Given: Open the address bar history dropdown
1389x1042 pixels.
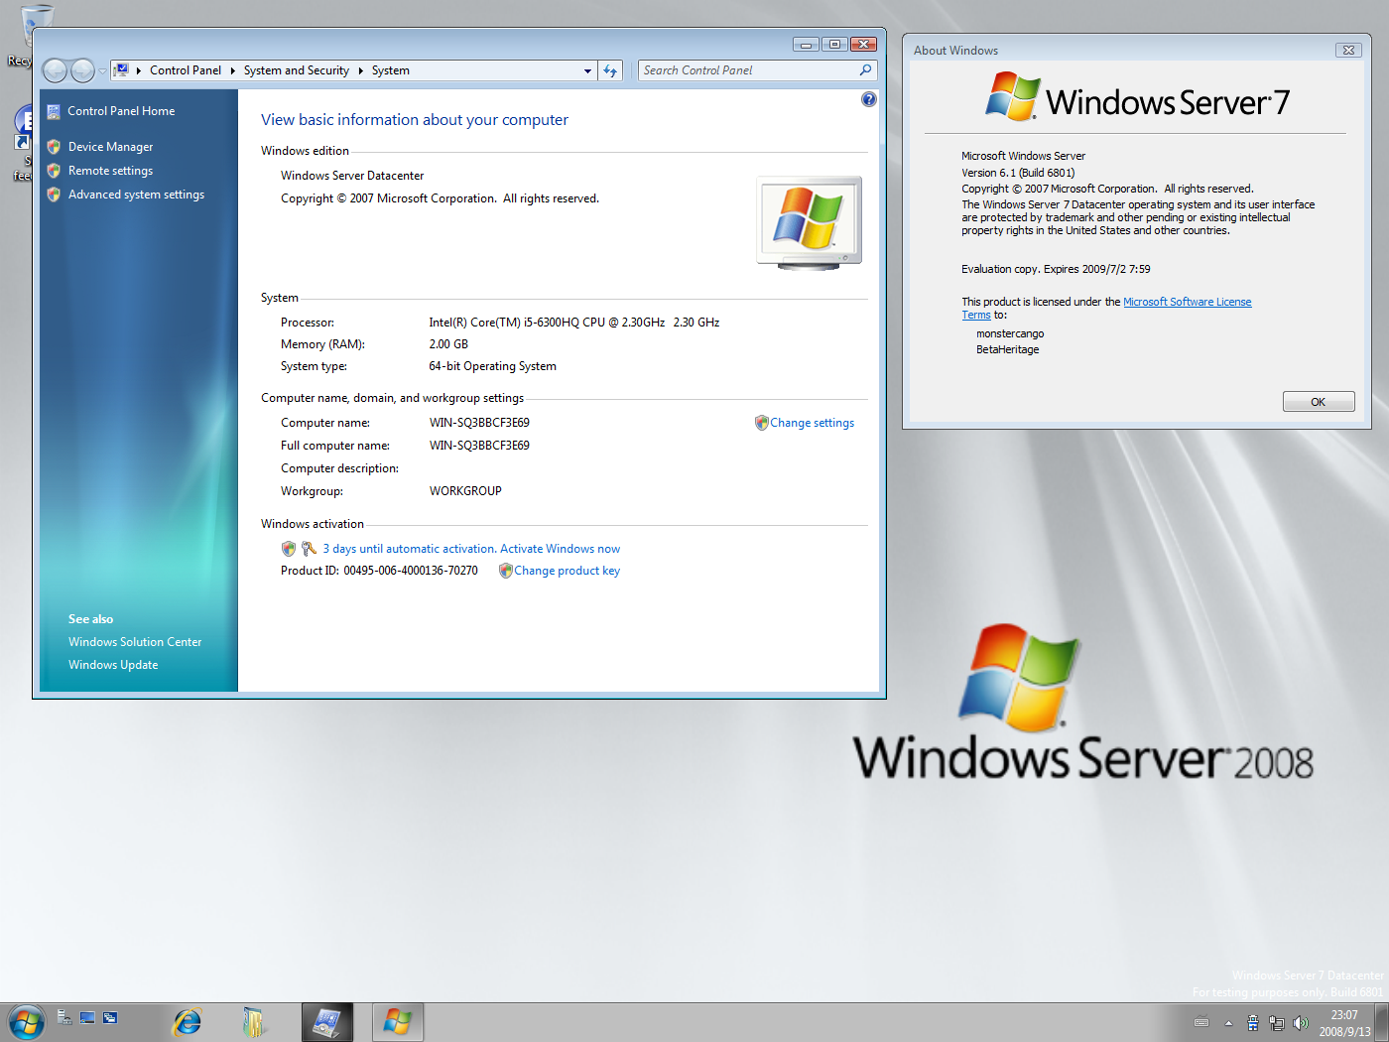Looking at the screenshot, I should (x=587, y=70).
